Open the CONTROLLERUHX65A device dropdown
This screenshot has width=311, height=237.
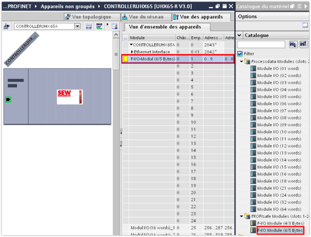pos(77,27)
